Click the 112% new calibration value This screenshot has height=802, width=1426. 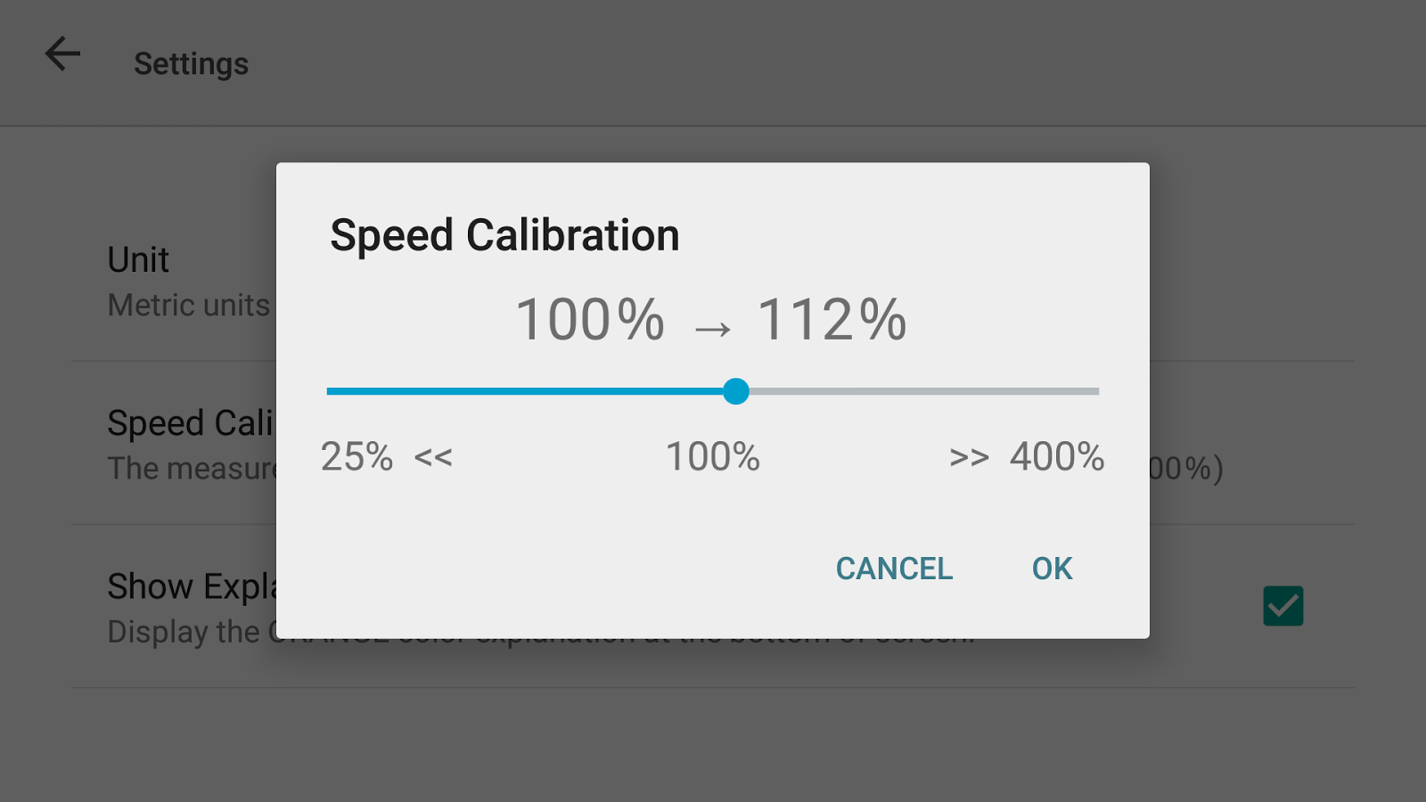[x=832, y=320]
